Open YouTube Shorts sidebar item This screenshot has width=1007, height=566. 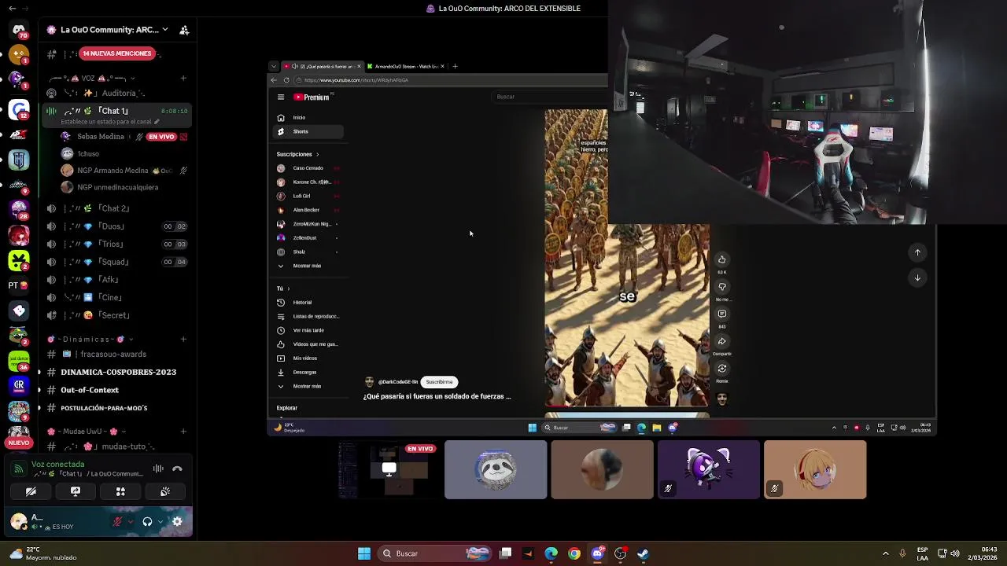click(x=307, y=131)
